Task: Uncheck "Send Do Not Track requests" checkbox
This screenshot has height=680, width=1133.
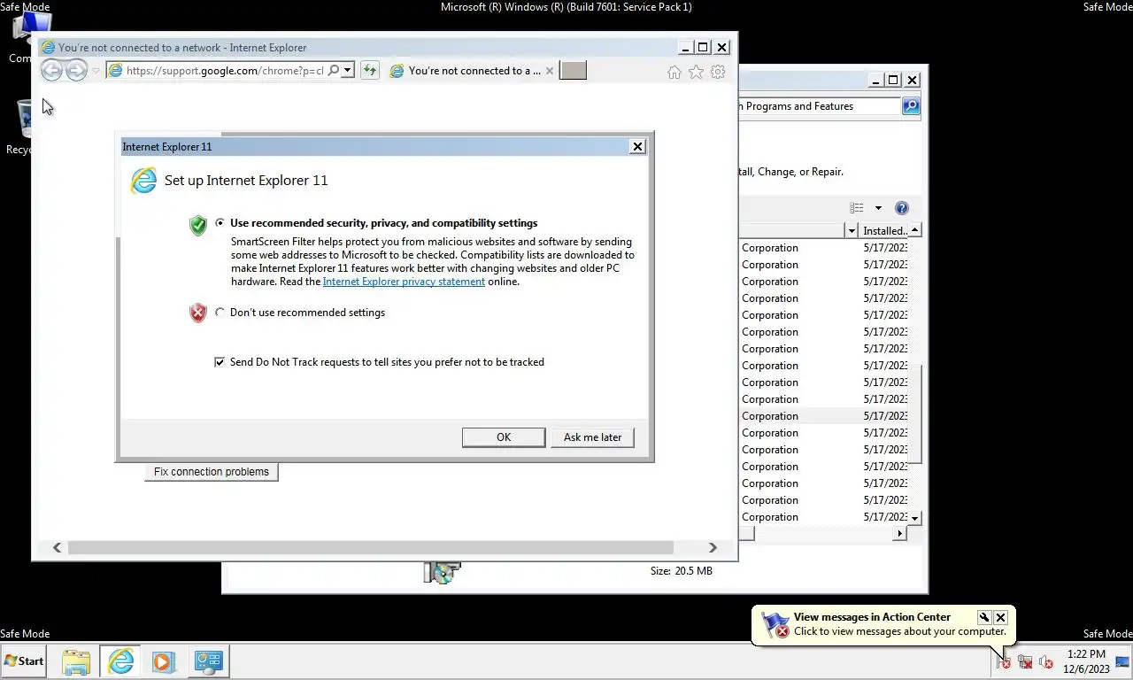Action: tap(220, 362)
